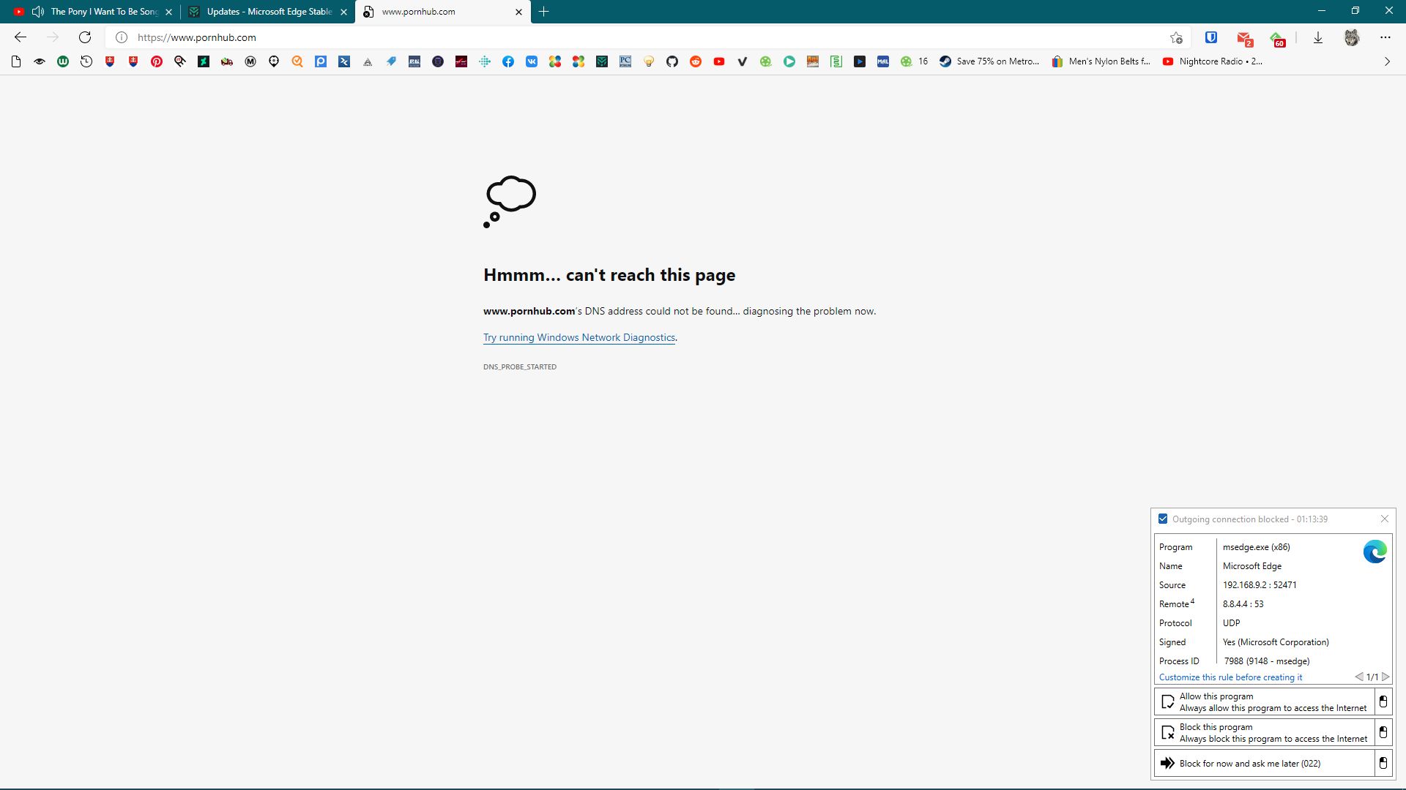Close the 'Updates - Microsoft Edge Stable' tab
1406x790 pixels.
pos(343,12)
